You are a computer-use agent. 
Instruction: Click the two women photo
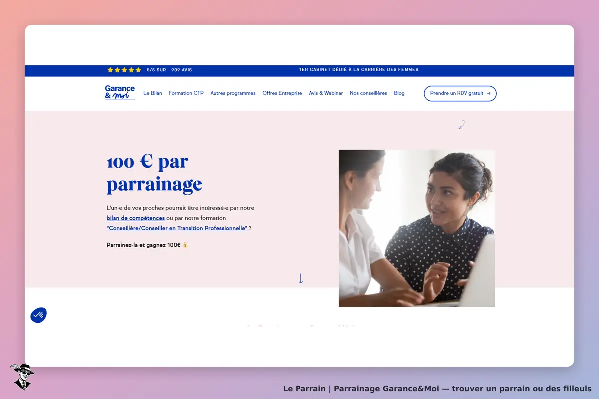tap(417, 228)
